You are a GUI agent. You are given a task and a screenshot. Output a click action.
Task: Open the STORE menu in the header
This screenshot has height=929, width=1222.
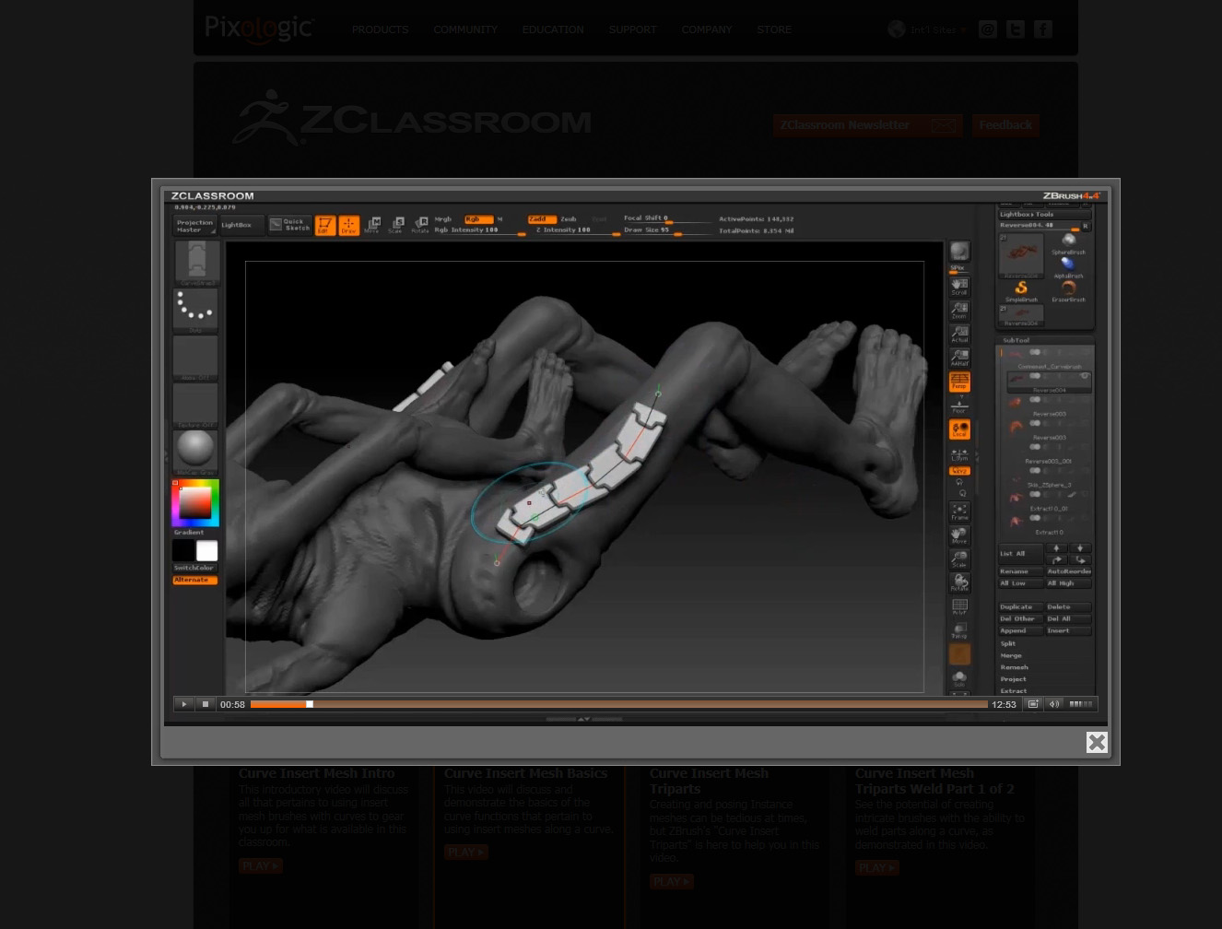pos(774,29)
